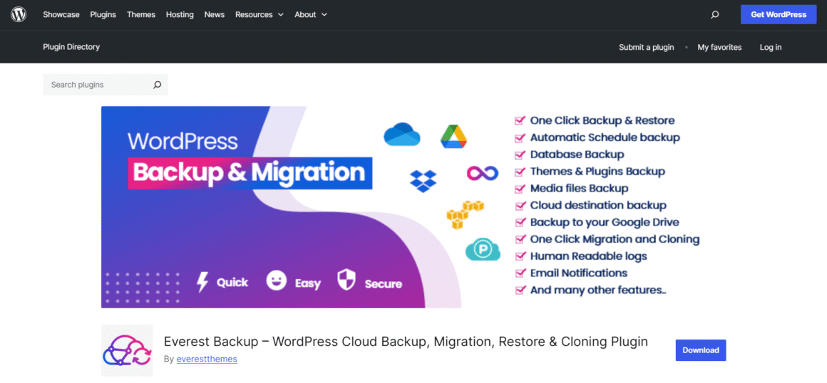Focus the Search plugins input field
This screenshot has height=383, width=827.
[106, 85]
